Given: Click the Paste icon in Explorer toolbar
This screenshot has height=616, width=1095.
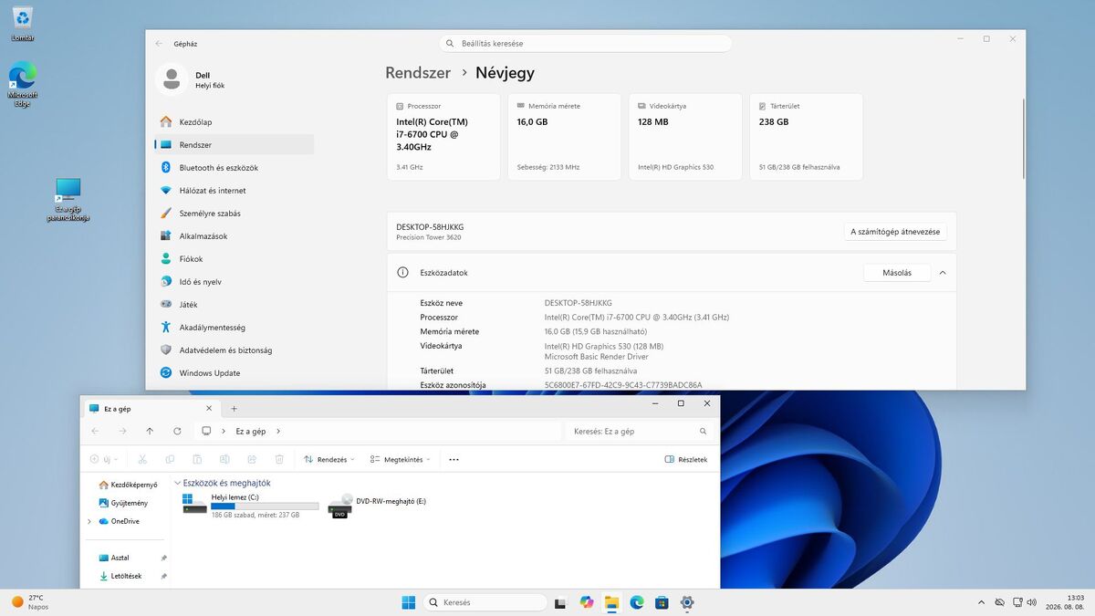Looking at the screenshot, I should click(197, 459).
